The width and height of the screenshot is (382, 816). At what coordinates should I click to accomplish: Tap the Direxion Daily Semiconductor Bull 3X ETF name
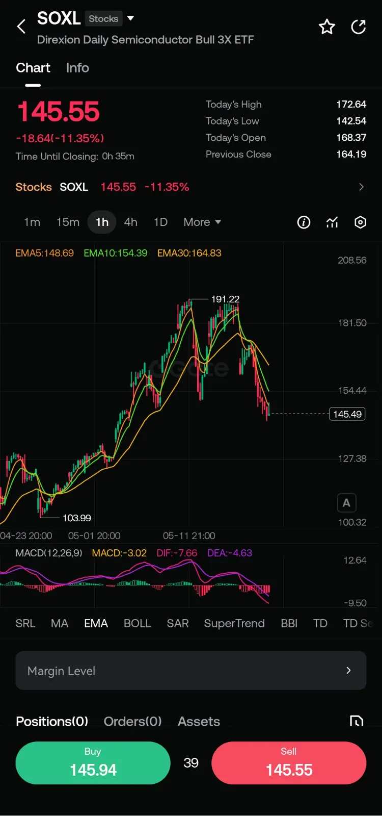pyautogui.click(x=145, y=40)
